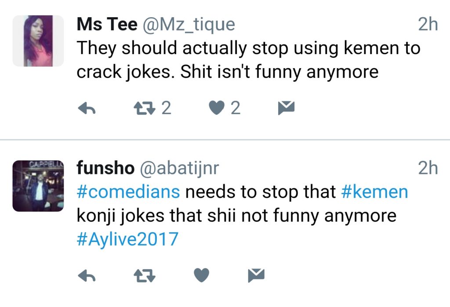Viewport: 450px width, 307px height.
Task: Open the #comedians hashtag
Action: (x=128, y=192)
